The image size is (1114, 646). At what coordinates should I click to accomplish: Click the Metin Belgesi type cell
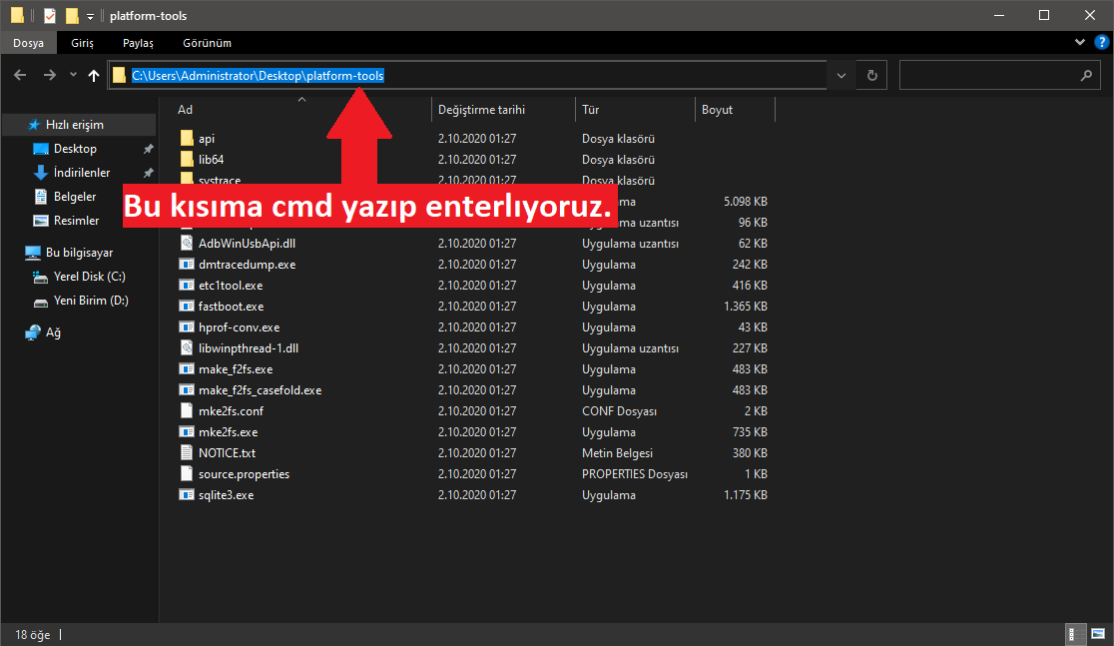pos(617,452)
